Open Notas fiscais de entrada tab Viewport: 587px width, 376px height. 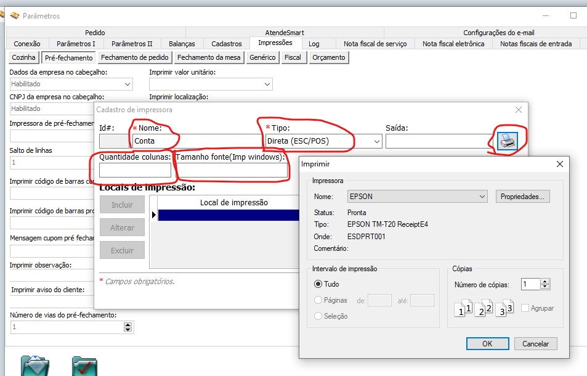[x=536, y=44]
